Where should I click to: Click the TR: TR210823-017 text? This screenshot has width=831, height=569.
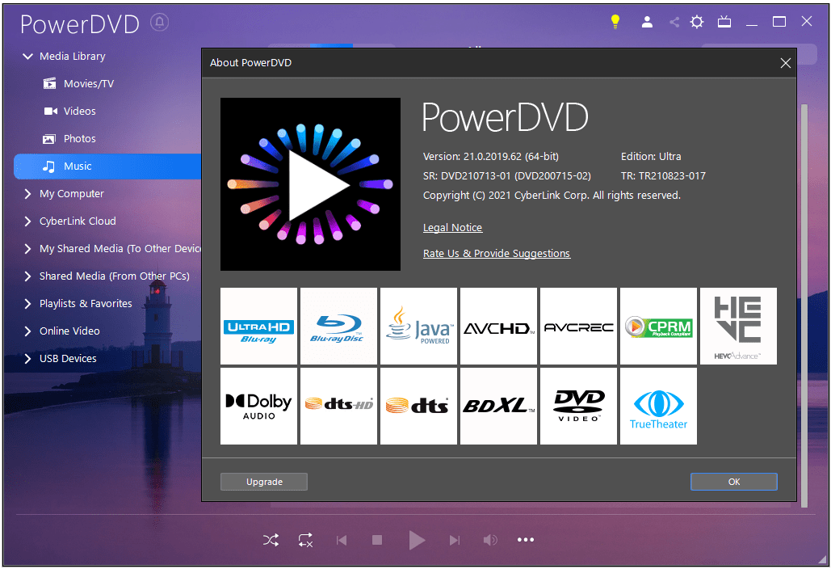click(x=663, y=176)
